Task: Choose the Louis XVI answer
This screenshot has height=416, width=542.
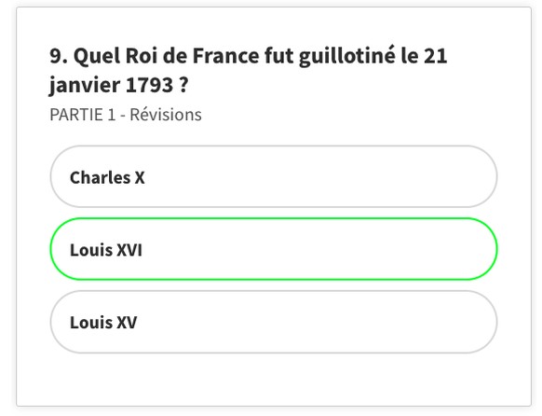Action: 274,249
